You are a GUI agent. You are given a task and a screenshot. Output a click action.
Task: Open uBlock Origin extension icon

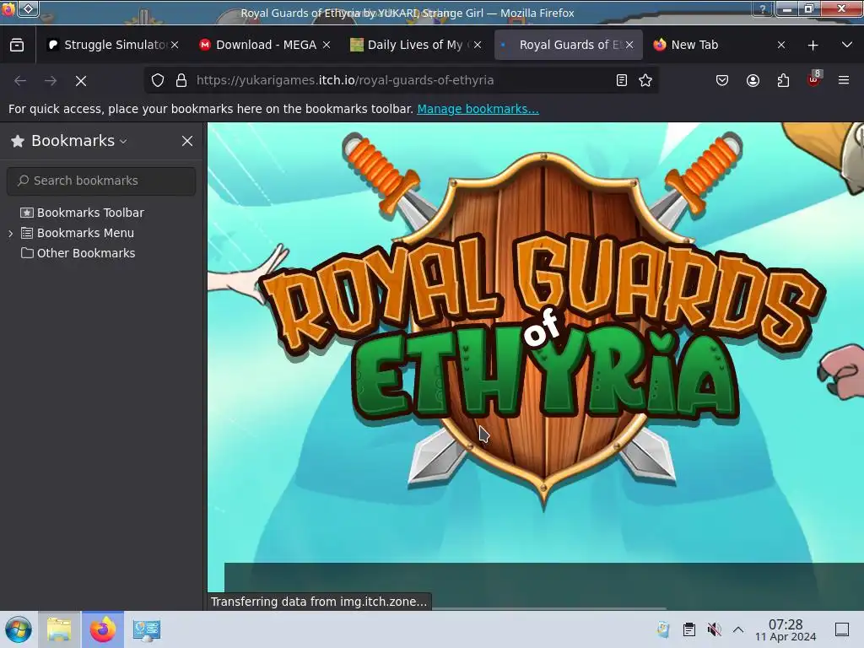point(814,79)
